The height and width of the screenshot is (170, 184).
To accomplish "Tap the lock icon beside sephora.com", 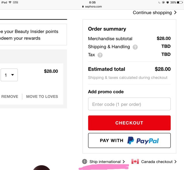I will tap(83, 7).
